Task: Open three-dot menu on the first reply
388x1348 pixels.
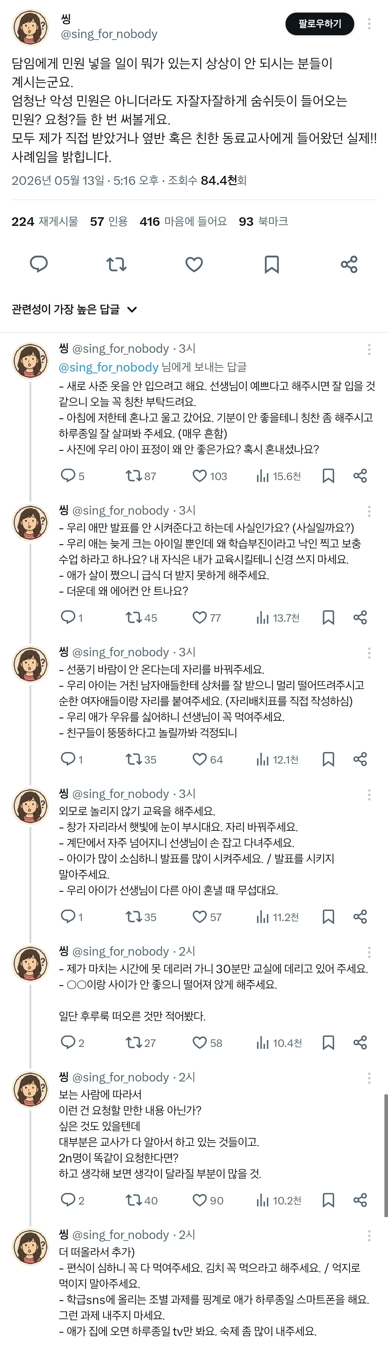Action: point(369,349)
